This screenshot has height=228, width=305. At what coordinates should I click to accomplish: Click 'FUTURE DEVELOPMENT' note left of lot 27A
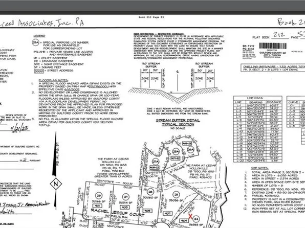[113, 174]
